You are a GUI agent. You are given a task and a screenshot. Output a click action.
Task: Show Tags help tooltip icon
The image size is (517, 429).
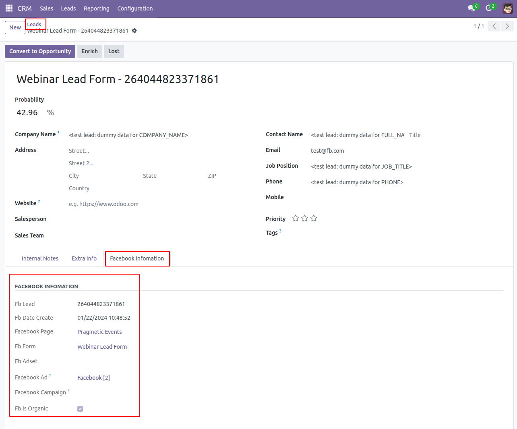(x=280, y=231)
